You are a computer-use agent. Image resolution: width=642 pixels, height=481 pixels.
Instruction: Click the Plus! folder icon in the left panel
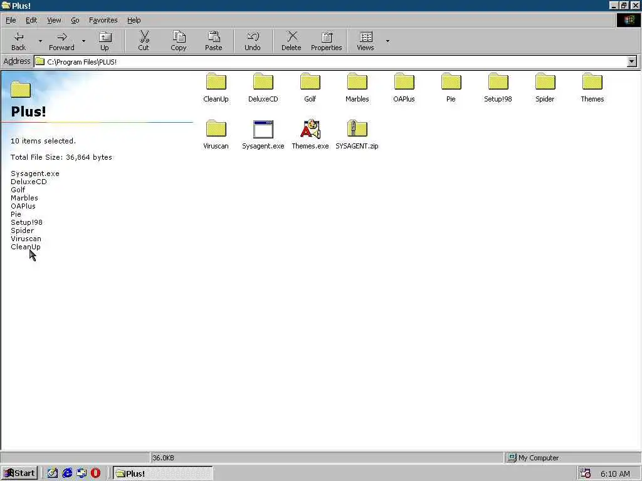tap(21, 89)
